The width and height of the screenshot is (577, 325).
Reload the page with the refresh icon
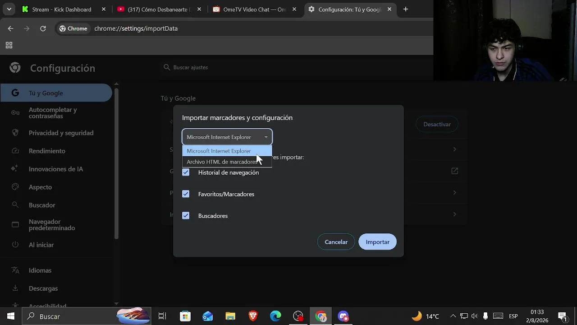coord(43,28)
